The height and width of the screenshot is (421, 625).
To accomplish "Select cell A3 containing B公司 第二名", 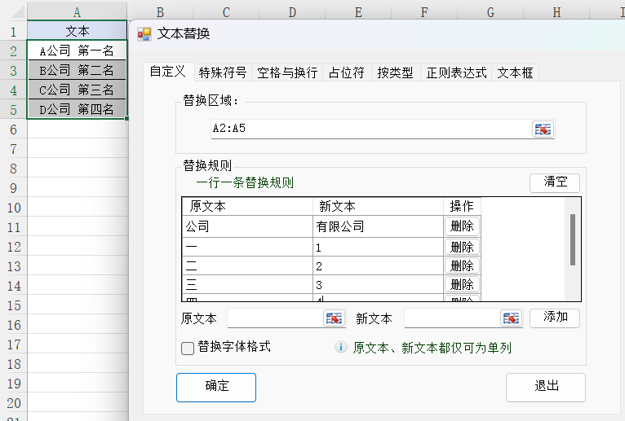I will (x=77, y=70).
